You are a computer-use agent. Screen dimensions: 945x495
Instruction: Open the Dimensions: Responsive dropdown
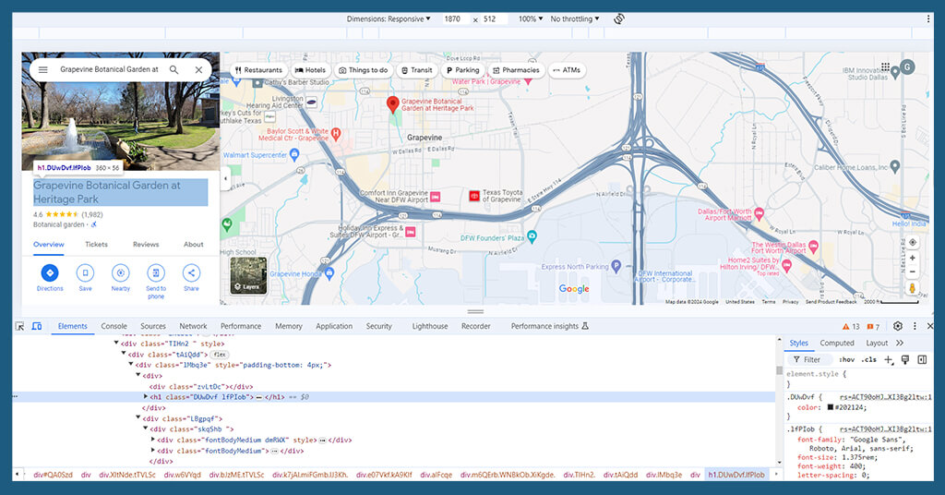click(x=389, y=19)
